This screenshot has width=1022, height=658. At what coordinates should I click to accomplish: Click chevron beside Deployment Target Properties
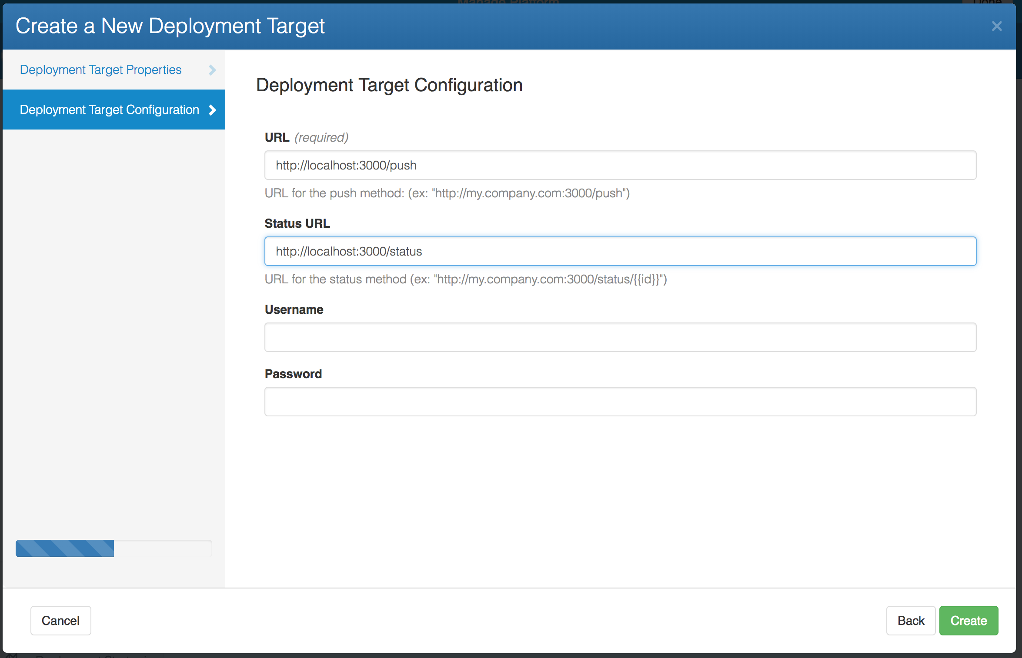212,70
